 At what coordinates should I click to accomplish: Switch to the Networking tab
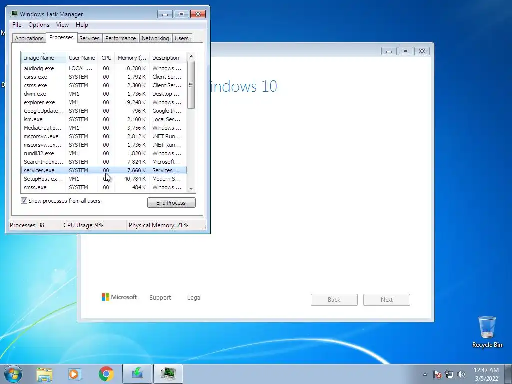pos(155,38)
